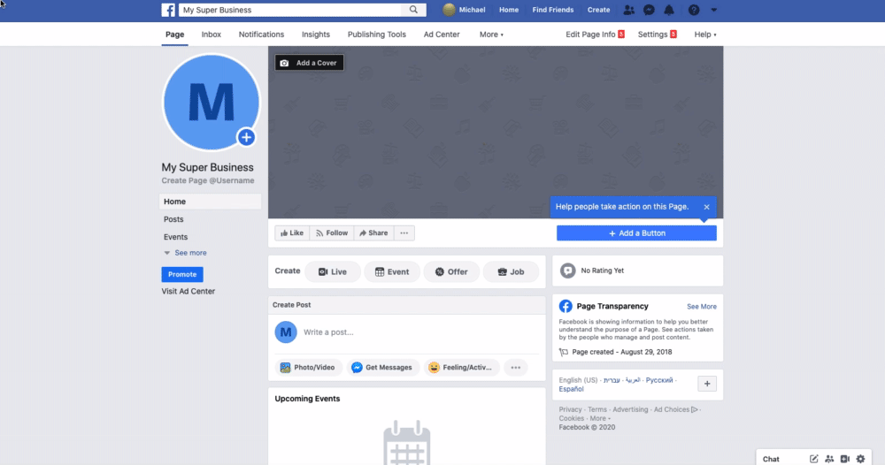Create an Event
The height and width of the screenshot is (465, 885).
point(392,271)
